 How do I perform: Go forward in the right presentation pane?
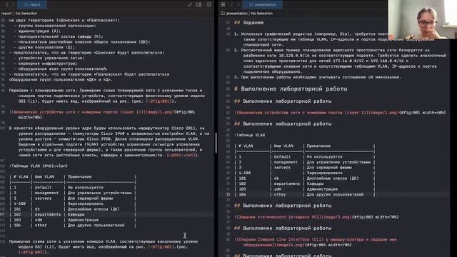click(238, 4)
